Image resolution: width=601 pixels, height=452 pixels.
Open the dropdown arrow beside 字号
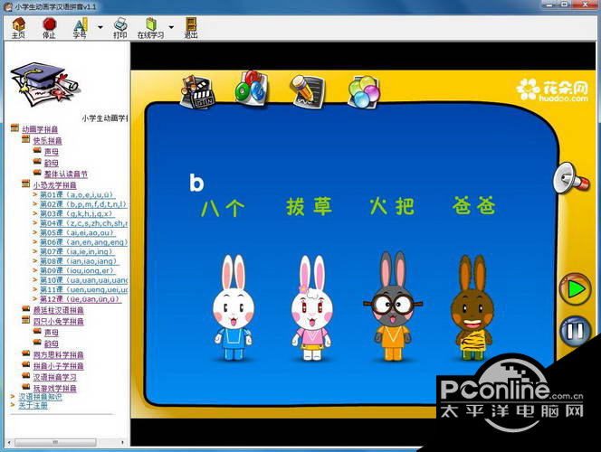pyautogui.click(x=100, y=27)
